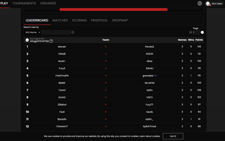Click the plus icon in 8baidfn row
This screenshot has height=141, width=225.
point(106,119)
